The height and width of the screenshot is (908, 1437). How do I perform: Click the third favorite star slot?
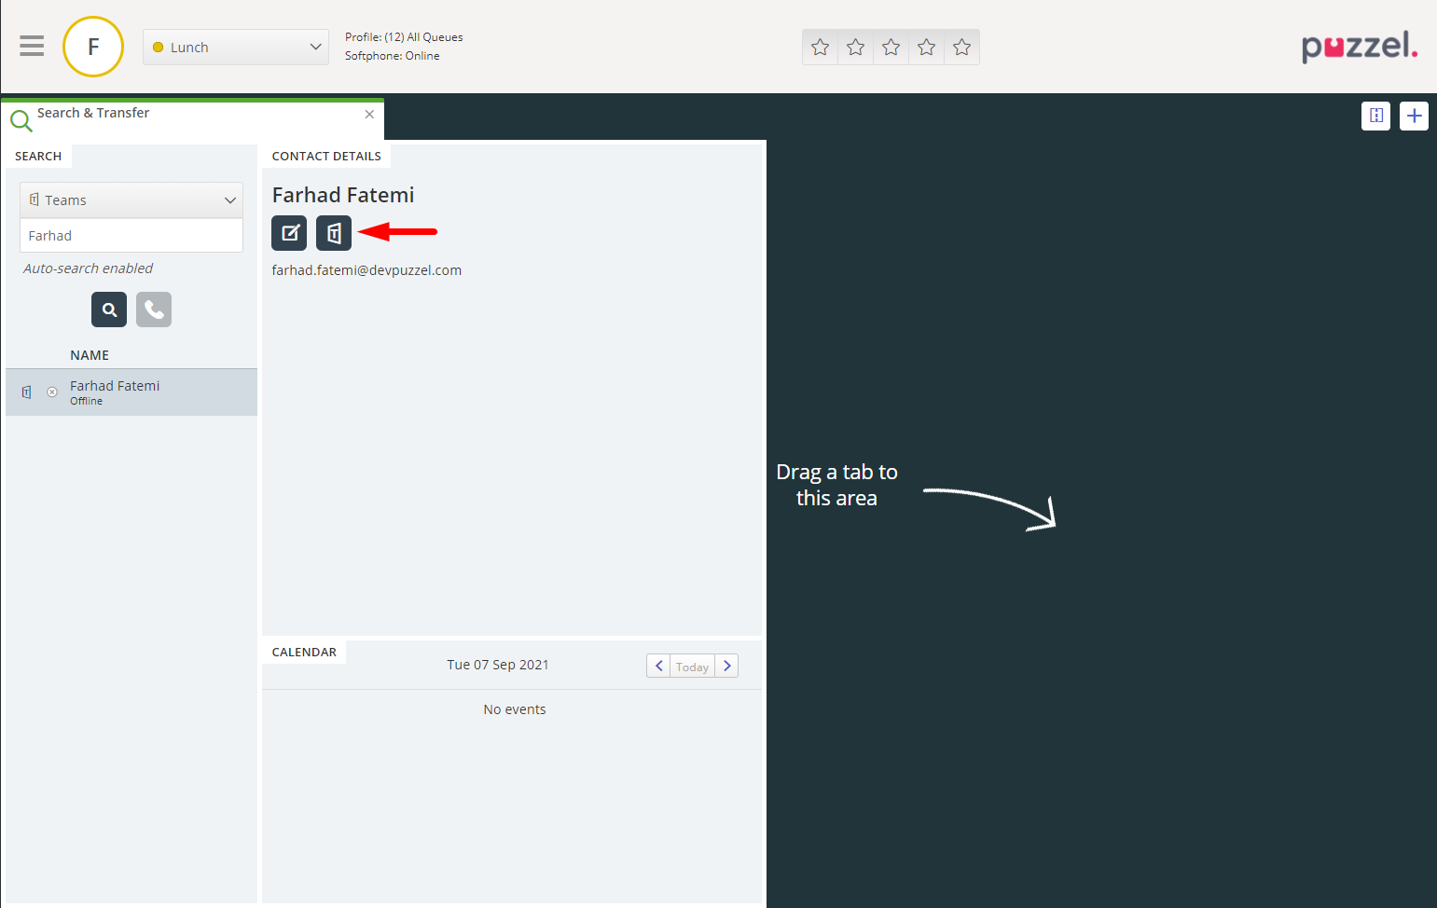click(891, 47)
